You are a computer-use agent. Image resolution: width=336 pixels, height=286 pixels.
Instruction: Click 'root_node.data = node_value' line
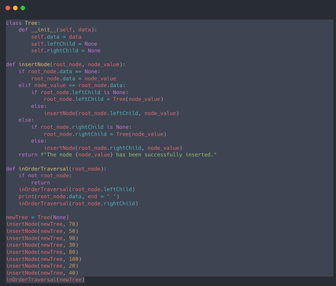point(73,79)
